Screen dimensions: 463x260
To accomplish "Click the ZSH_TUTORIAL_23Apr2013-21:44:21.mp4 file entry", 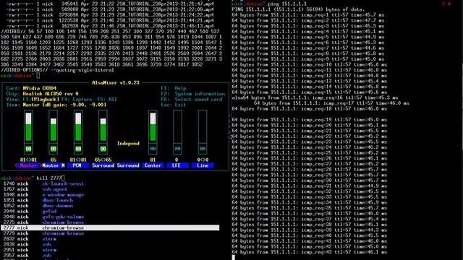I will point(165,21).
